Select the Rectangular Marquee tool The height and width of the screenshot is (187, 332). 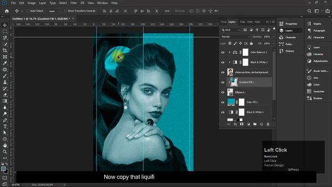coord(5,31)
